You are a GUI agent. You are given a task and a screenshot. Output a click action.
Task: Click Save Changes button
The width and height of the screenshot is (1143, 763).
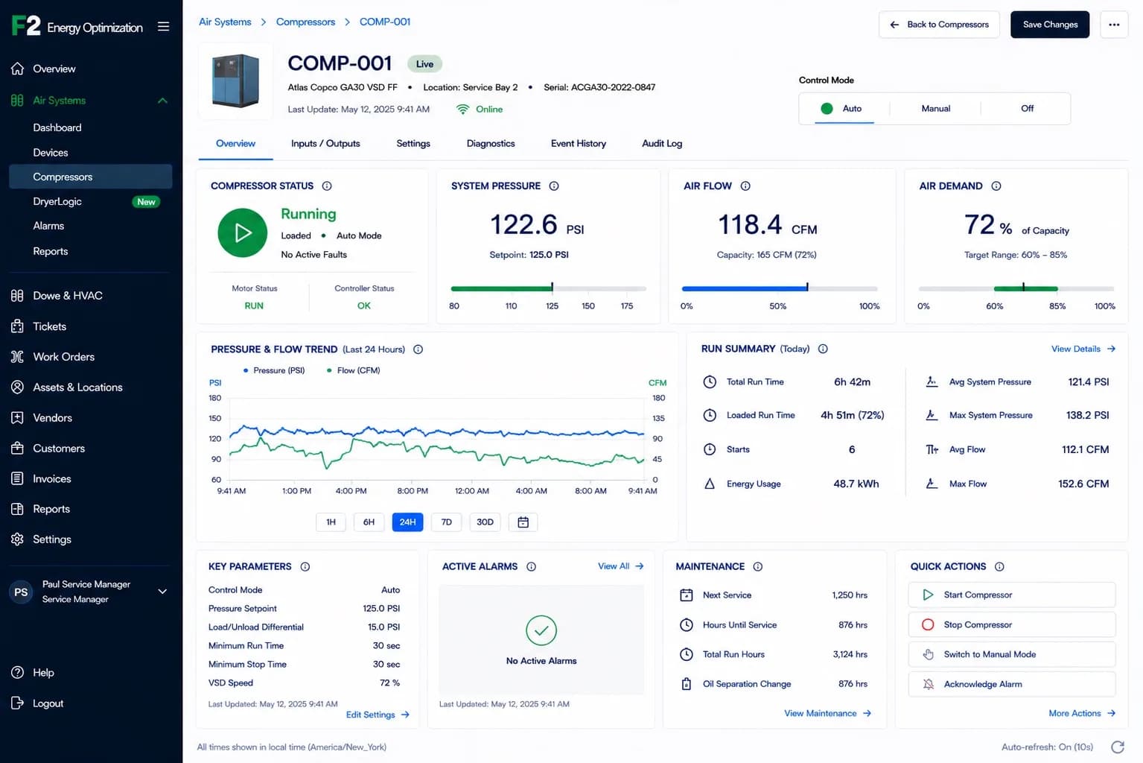coord(1050,25)
